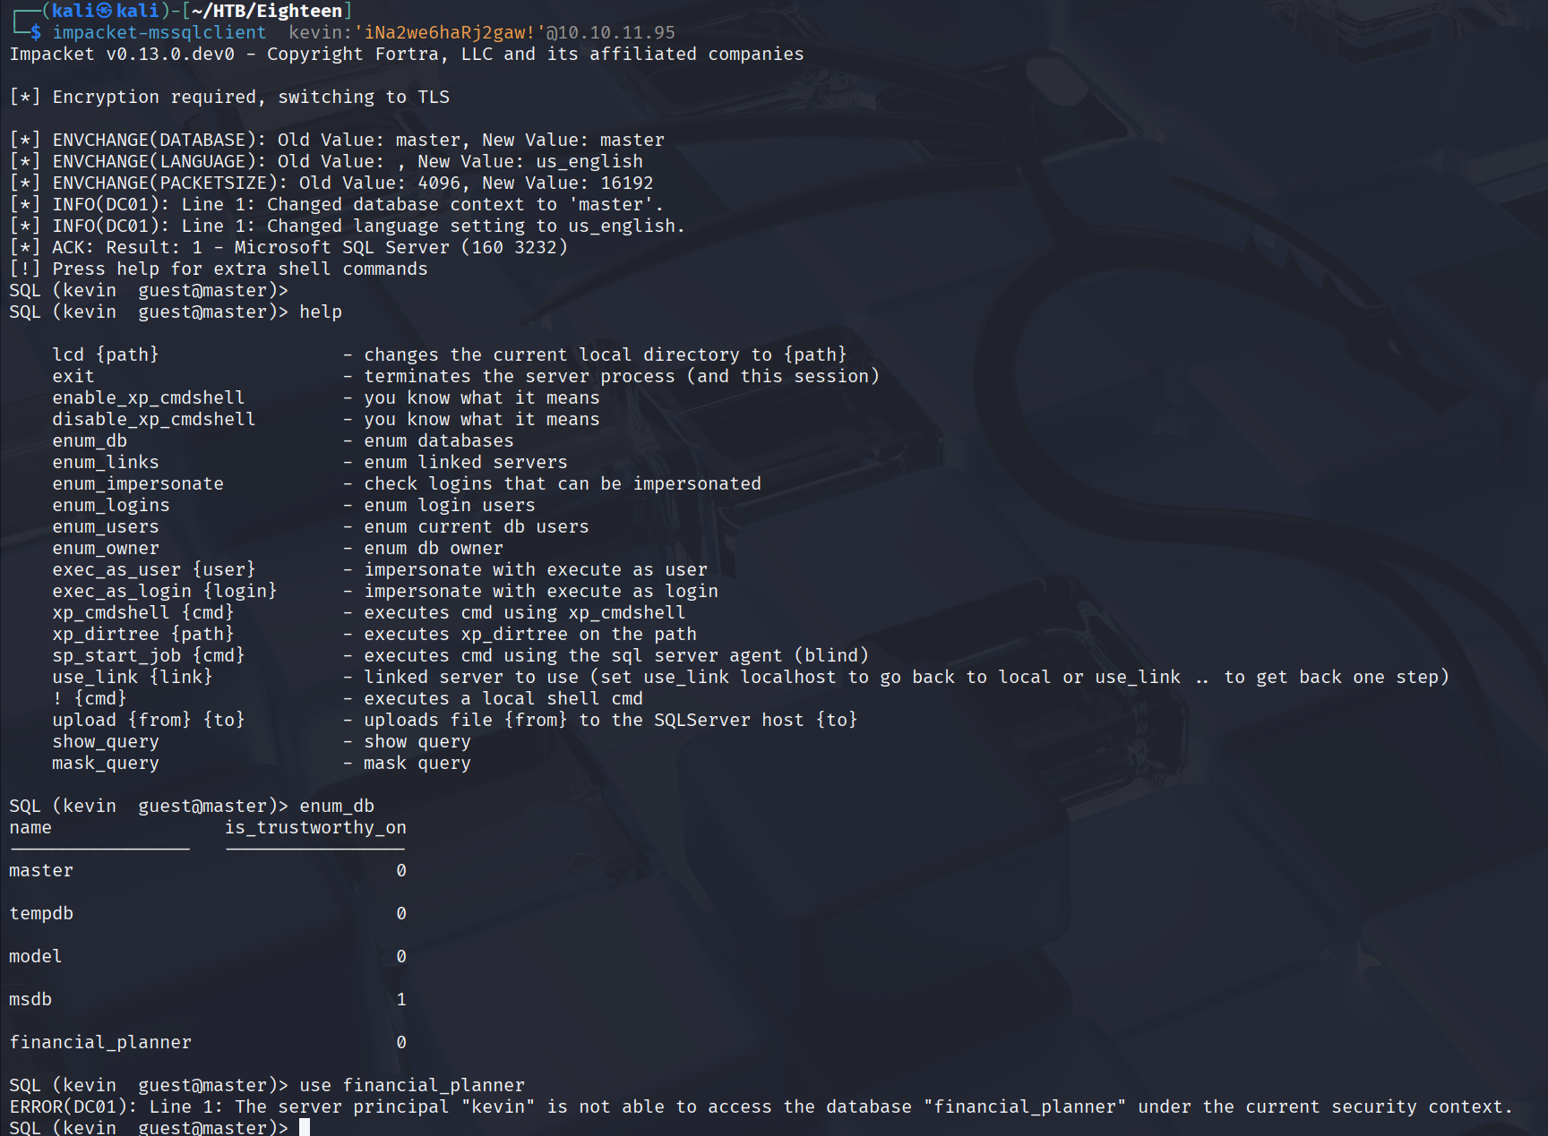Click the ENVCHANGE(PACKETSIZE) output line
This screenshot has height=1136, width=1548.
click(x=331, y=183)
